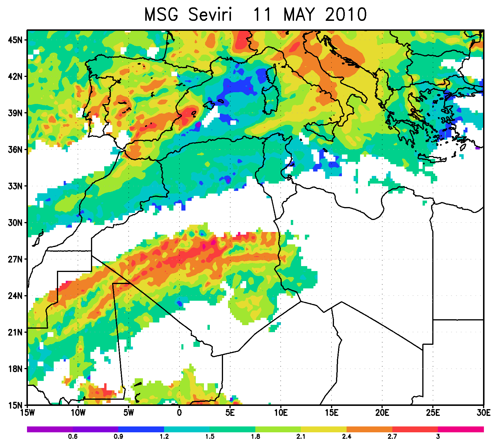The height and width of the screenshot is (447, 498).
Task: Click the 2.7 colorbar tick label
Action: click(392, 437)
